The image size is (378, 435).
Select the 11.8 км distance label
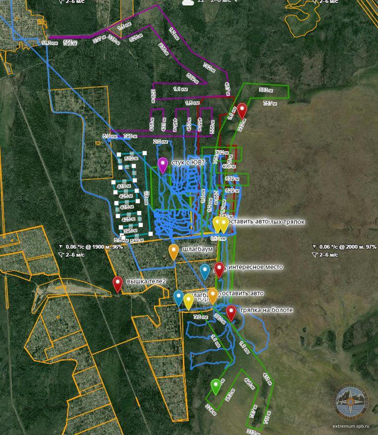click(x=49, y=43)
